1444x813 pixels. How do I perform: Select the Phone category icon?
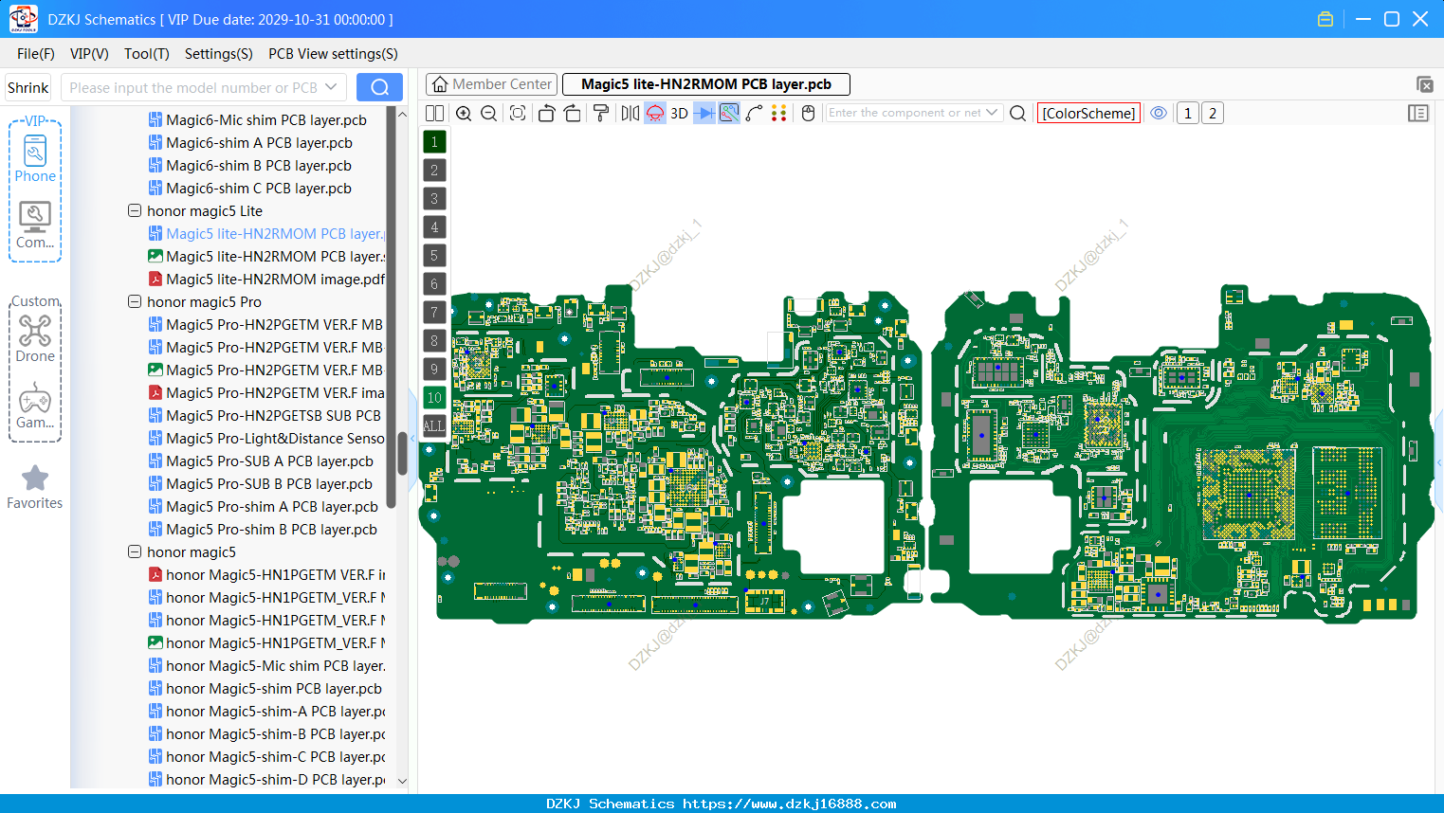[35, 158]
